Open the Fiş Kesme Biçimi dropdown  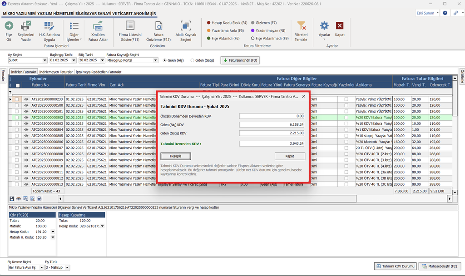pos(41,267)
